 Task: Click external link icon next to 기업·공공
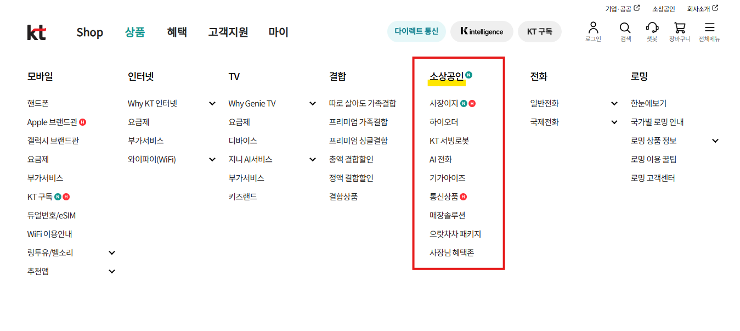tap(637, 8)
